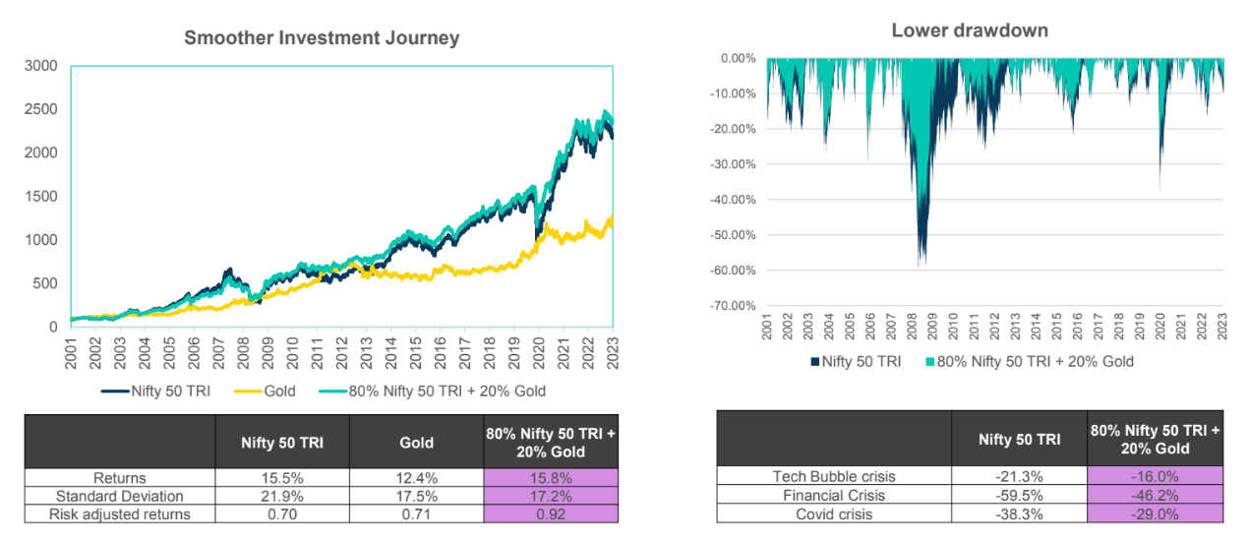Click the Covid crisis row label

(x=834, y=512)
